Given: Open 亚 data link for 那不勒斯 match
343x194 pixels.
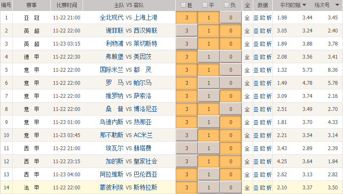Looking at the screenshot, I should (x=256, y=135).
